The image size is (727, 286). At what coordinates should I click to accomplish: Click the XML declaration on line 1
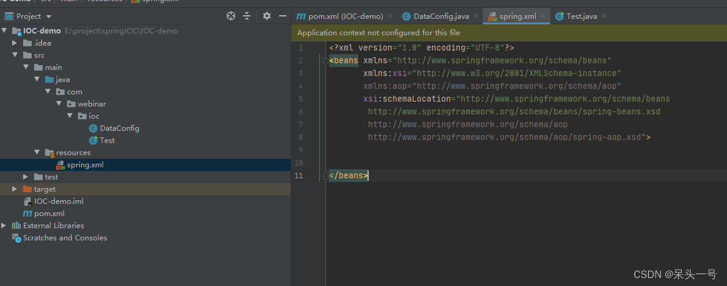[422, 47]
